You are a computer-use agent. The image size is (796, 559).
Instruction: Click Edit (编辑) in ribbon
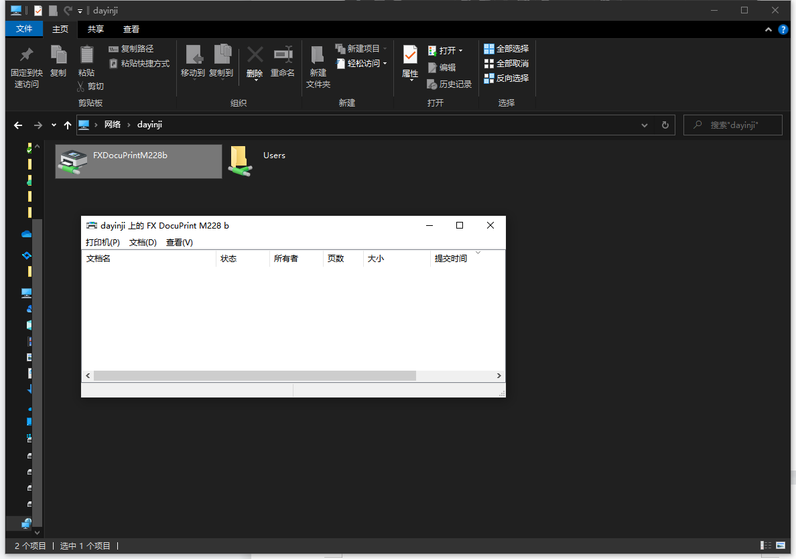pyautogui.click(x=442, y=68)
